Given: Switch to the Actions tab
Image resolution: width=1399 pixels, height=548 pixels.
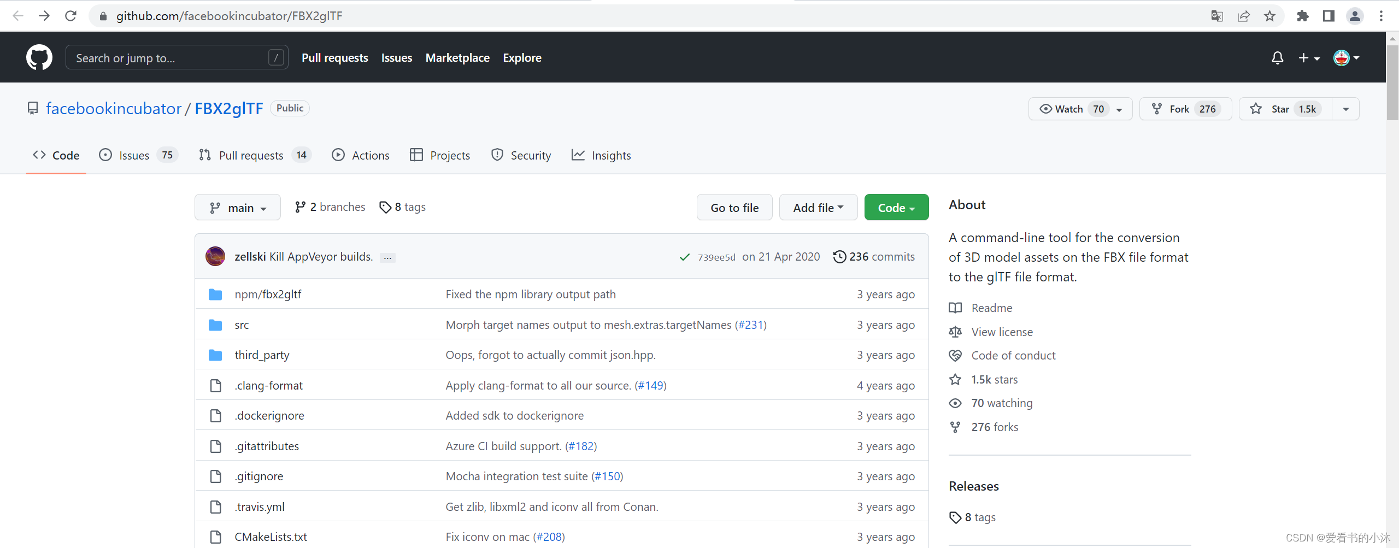Looking at the screenshot, I should click(x=361, y=155).
